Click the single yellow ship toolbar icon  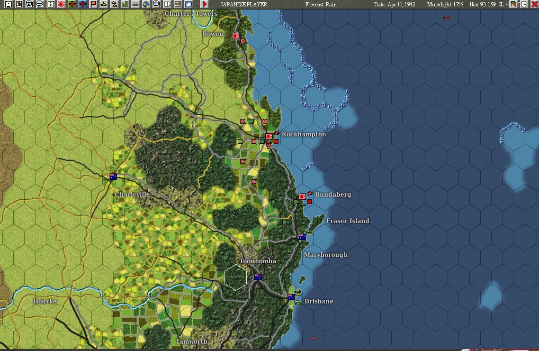click(103, 4)
